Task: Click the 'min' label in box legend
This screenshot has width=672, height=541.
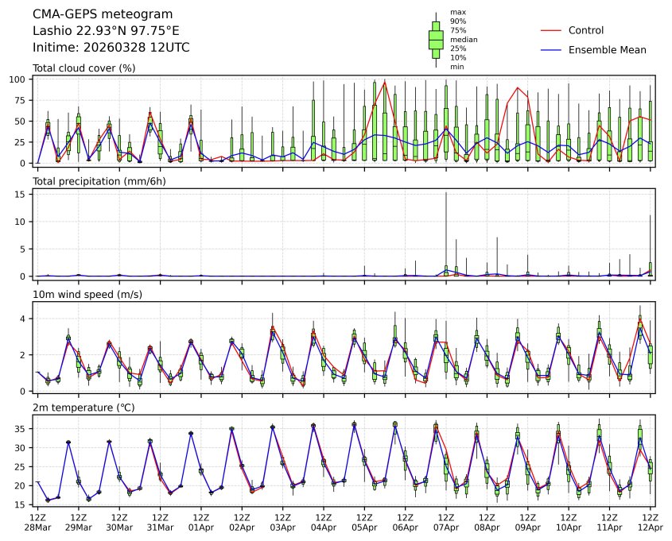Action: pyautogui.click(x=457, y=67)
